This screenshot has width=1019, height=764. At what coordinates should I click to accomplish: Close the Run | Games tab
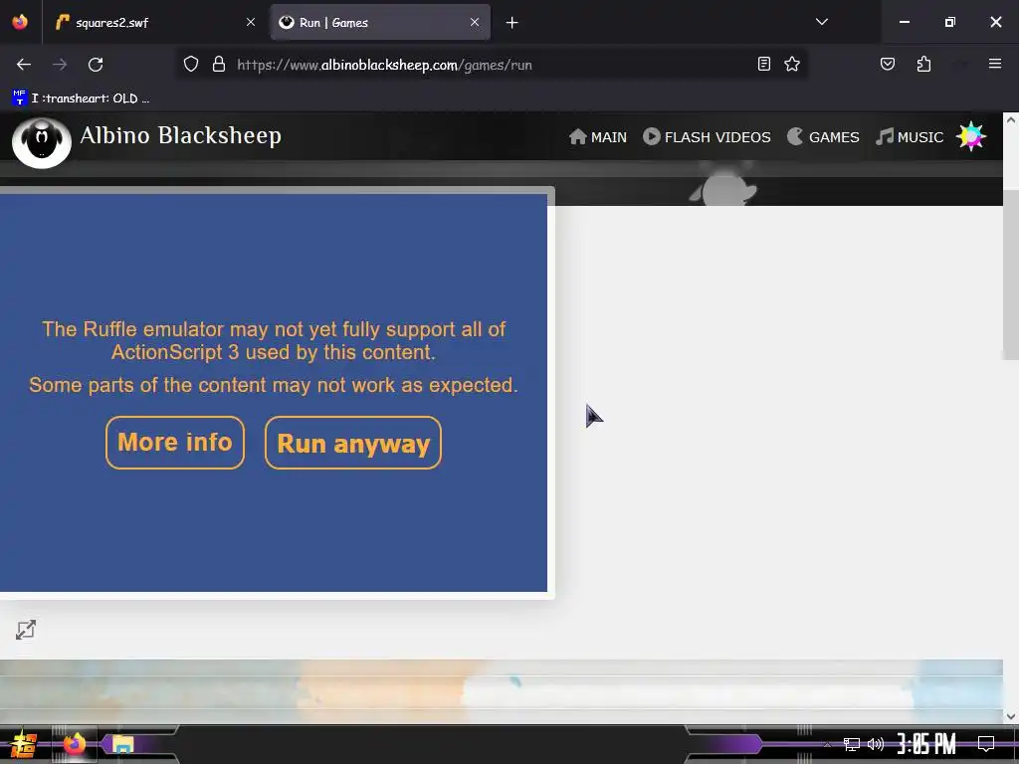[x=475, y=22]
